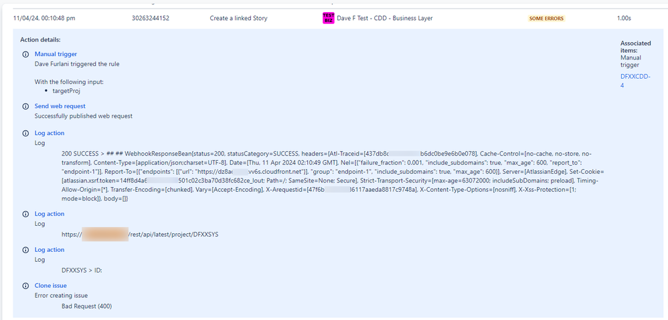Image resolution: width=668 pixels, height=320 pixels.
Task: Click the 'DFXXSYS > ID:' log output
Action: pos(82,270)
